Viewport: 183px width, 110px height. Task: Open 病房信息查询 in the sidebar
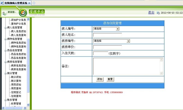click(19, 69)
